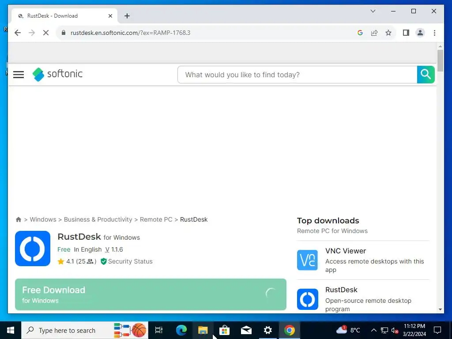The height and width of the screenshot is (339, 452).
Task: Click the taskbar search box
Action: [85, 330]
